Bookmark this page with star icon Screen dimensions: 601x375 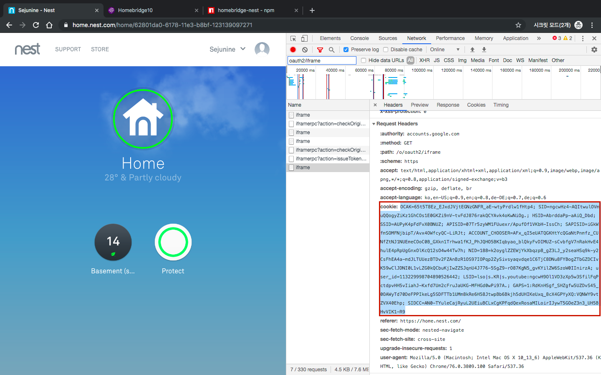point(518,25)
